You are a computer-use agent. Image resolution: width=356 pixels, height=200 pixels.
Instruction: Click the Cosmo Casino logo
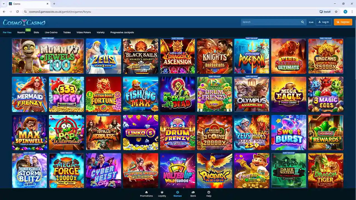pos(24,22)
